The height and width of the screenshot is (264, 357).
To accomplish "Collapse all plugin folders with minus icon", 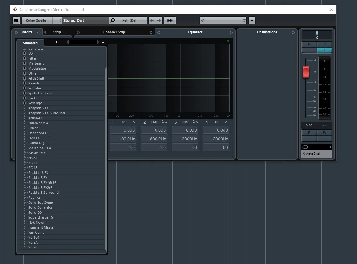I will (x=63, y=42).
